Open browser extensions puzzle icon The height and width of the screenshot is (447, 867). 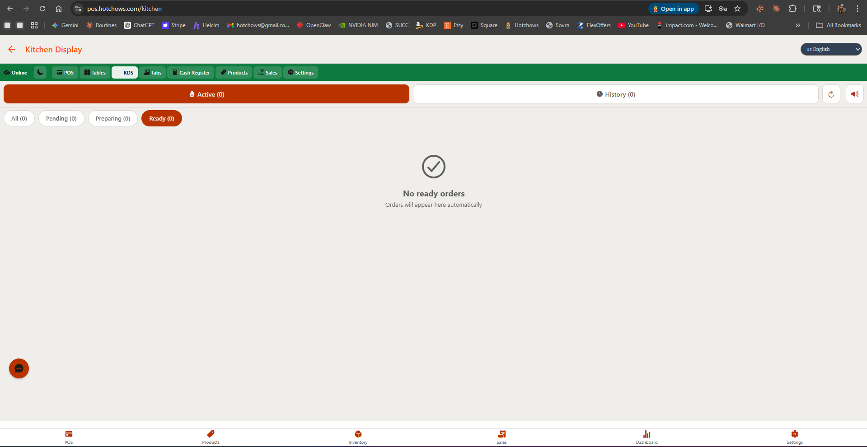pos(792,9)
